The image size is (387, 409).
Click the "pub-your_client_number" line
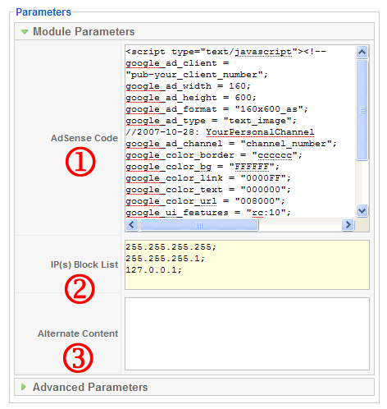[197, 75]
